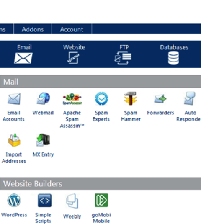Viewport: 201px width, 224px height.
Task: Select the Import Addresses icon
Action: click(x=14, y=140)
